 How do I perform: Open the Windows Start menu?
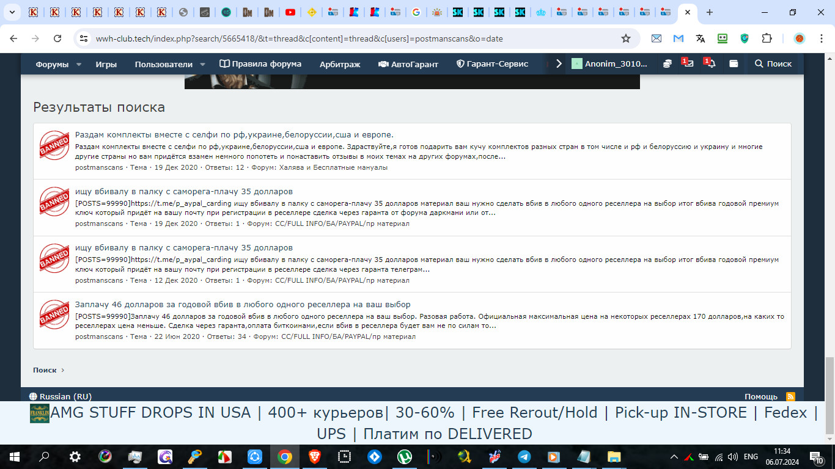point(14,456)
